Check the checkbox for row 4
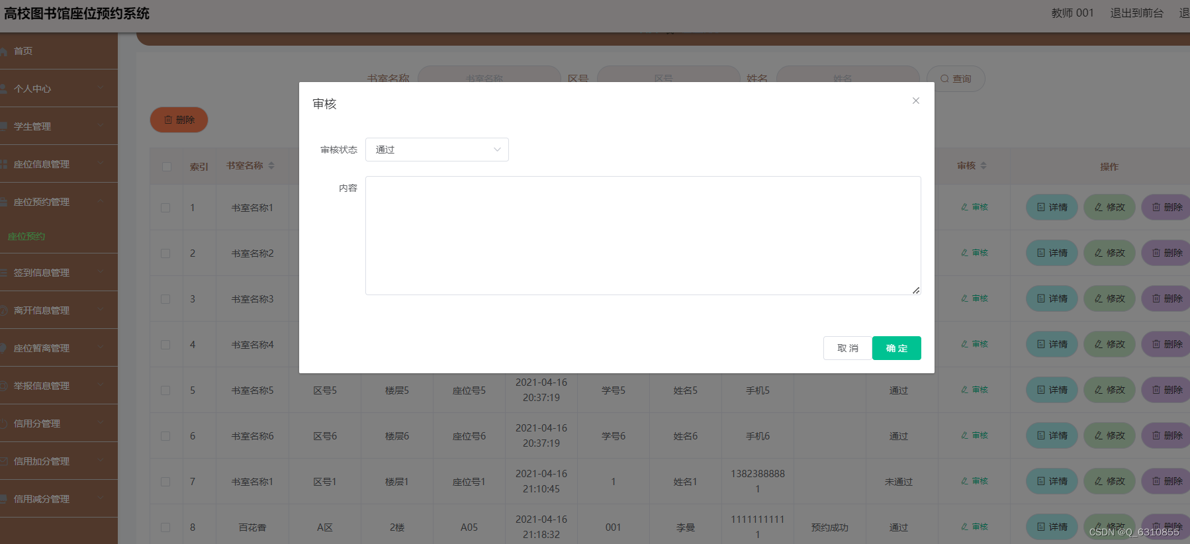The width and height of the screenshot is (1190, 544). coord(165,345)
